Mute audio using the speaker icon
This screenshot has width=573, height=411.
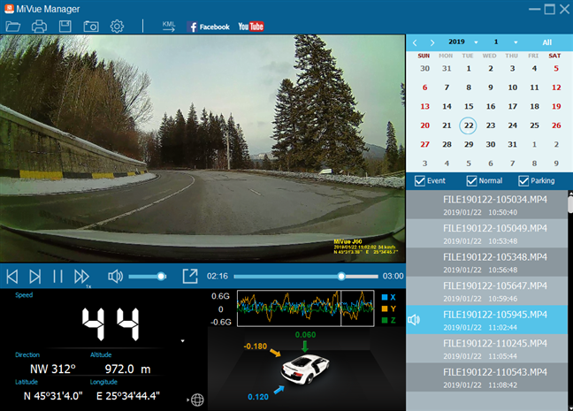(x=116, y=277)
